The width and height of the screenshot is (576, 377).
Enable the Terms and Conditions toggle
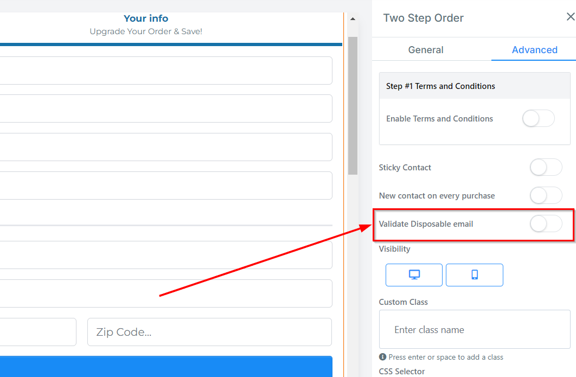(x=538, y=119)
